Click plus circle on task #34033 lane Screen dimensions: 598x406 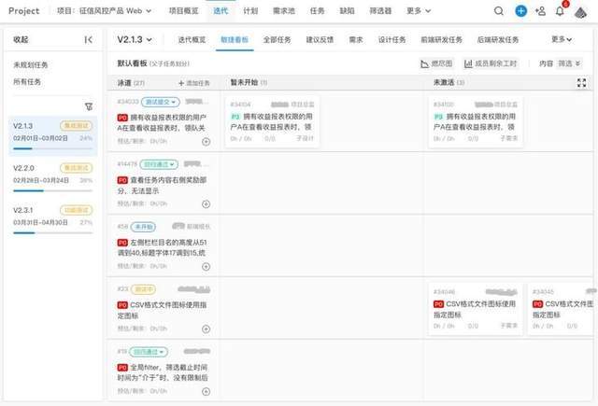tap(206, 142)
